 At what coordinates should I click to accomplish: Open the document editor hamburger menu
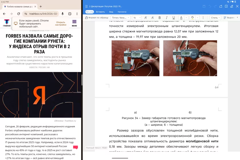point(87,7)
